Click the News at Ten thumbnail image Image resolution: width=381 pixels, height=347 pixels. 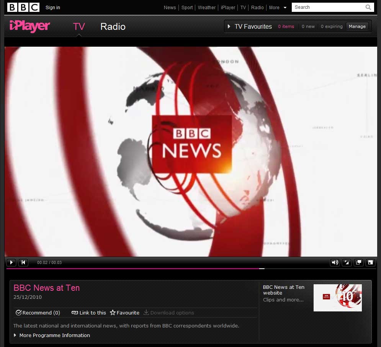click(x=337, y=298)
